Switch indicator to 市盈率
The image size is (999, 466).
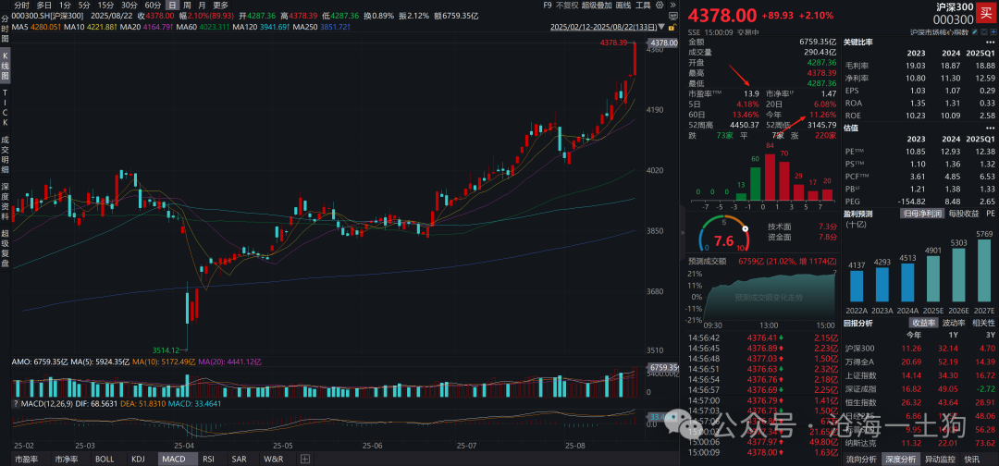pos(26,459)
